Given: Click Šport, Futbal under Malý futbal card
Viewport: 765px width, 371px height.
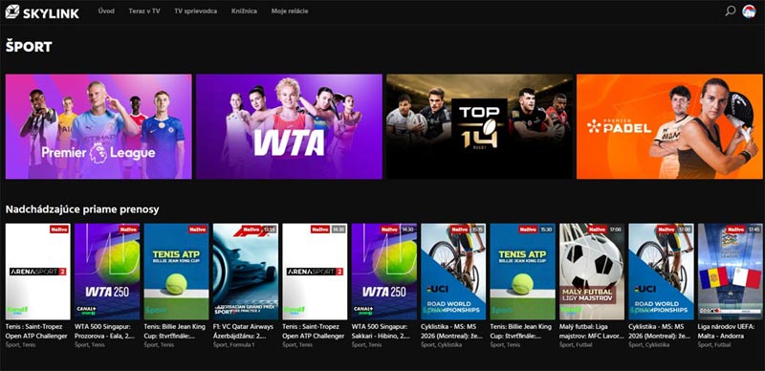Looking at the screenshot, I should 576,344.
